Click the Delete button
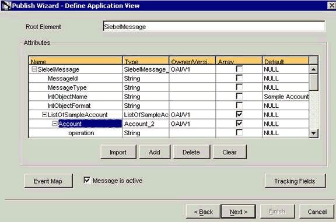Viewport: 336px width, 222px height. [x=191, y=152]
